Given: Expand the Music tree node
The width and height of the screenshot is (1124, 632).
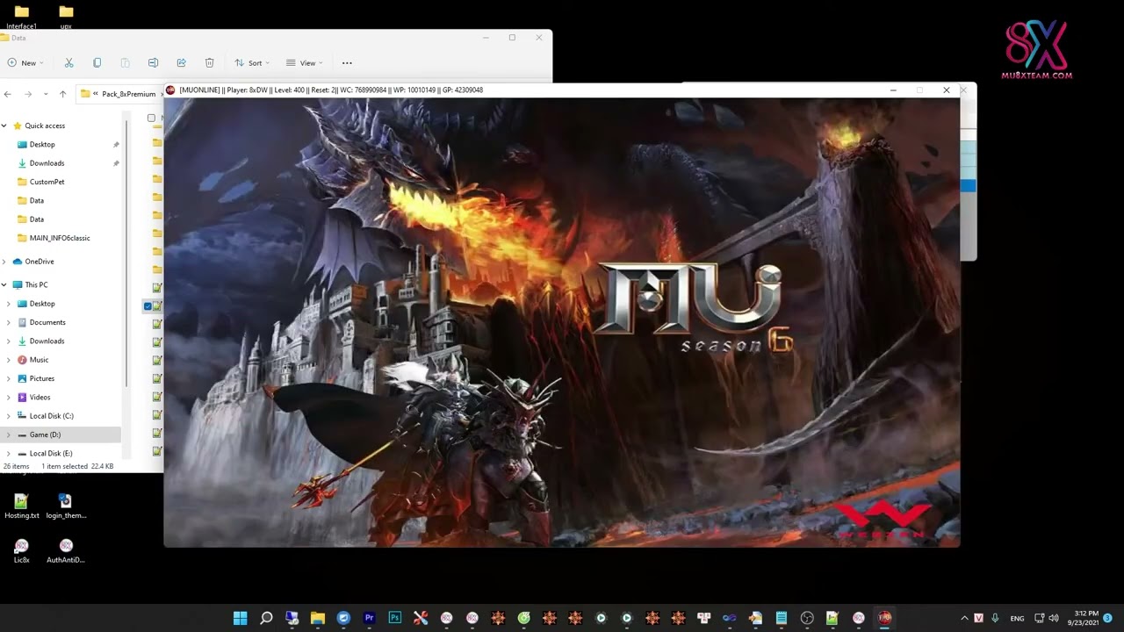Looking at the screenshot, I should (x=9, y=360).
